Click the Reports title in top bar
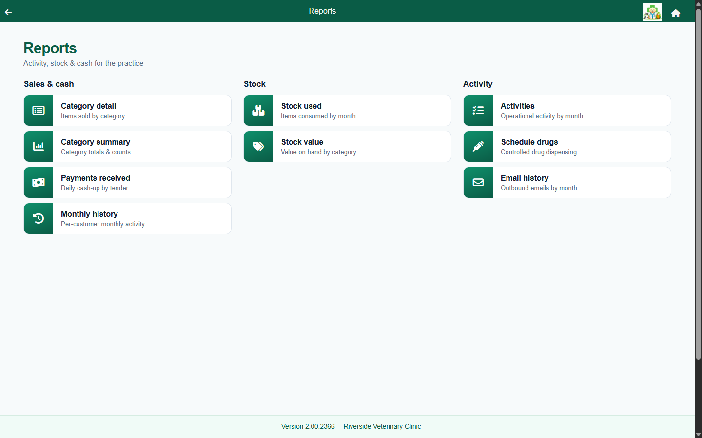 coord(322,11)
